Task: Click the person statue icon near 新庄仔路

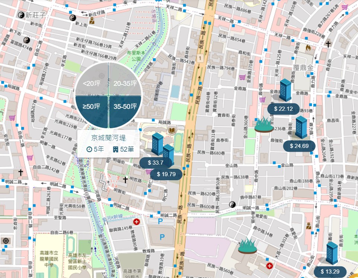Action: point(92,21)
